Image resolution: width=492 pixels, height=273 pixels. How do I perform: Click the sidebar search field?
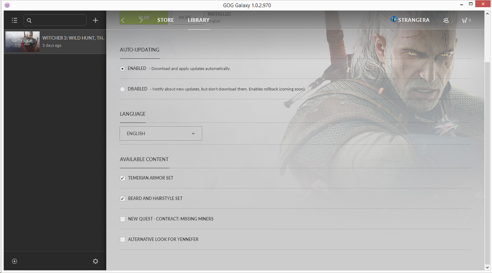[58, 20]
